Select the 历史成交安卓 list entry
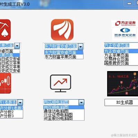138x138 pixels. 10,71
